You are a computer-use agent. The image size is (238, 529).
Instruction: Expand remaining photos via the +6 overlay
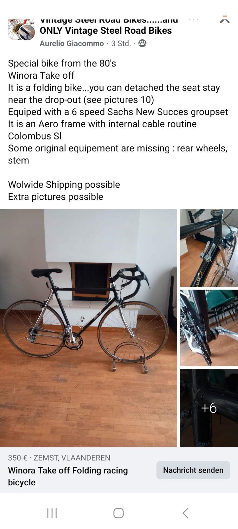click(209, 408)
